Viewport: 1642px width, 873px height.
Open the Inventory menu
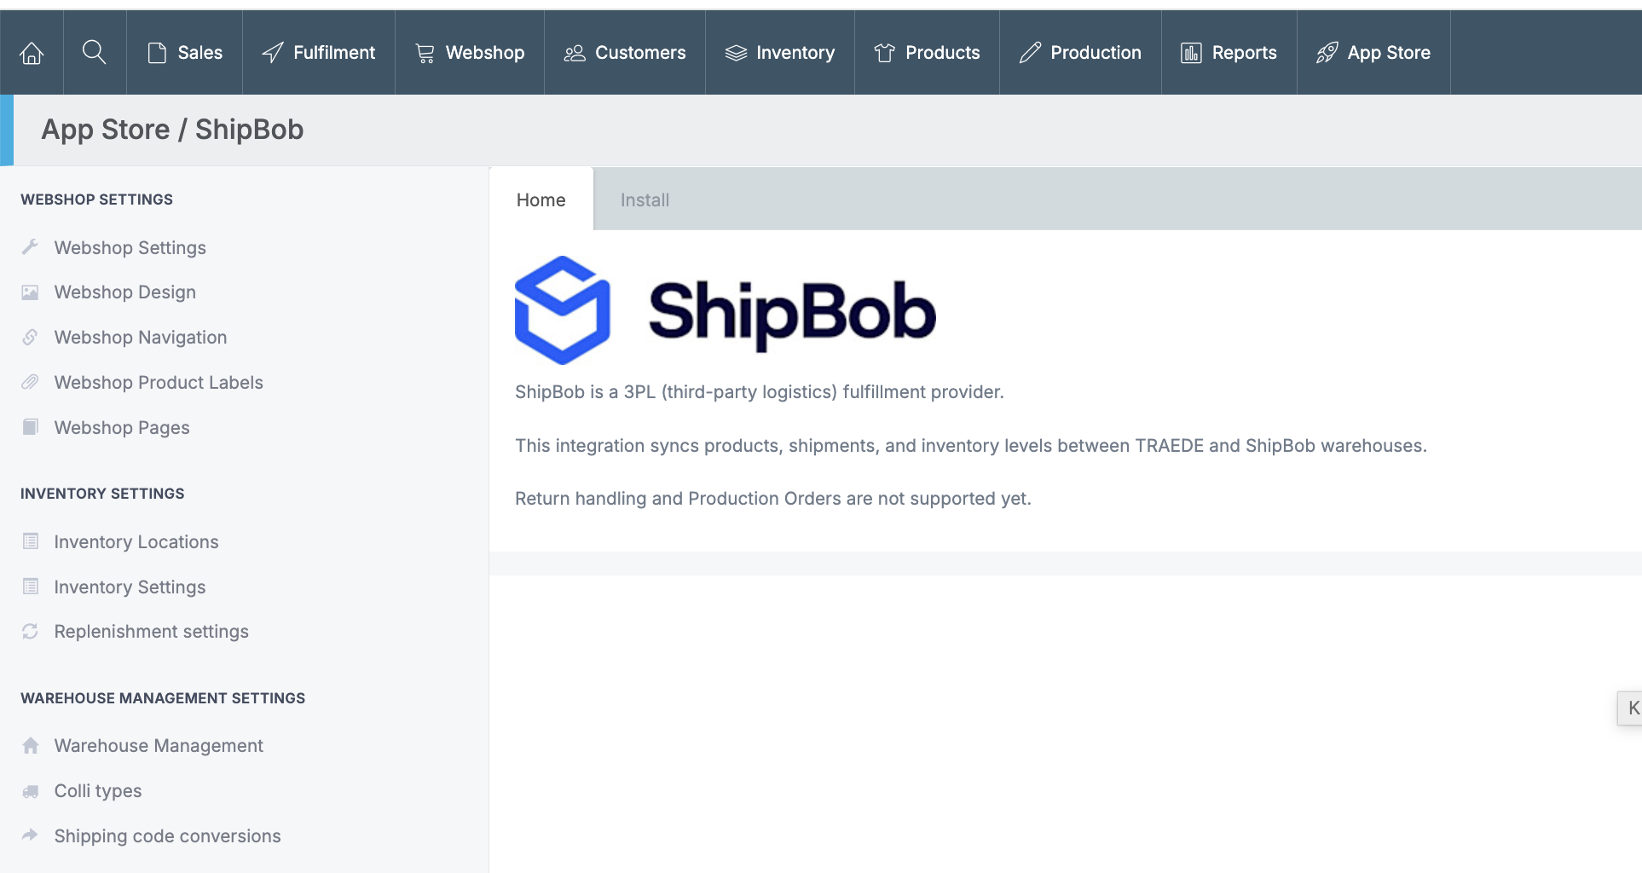[x=780, y=53]
